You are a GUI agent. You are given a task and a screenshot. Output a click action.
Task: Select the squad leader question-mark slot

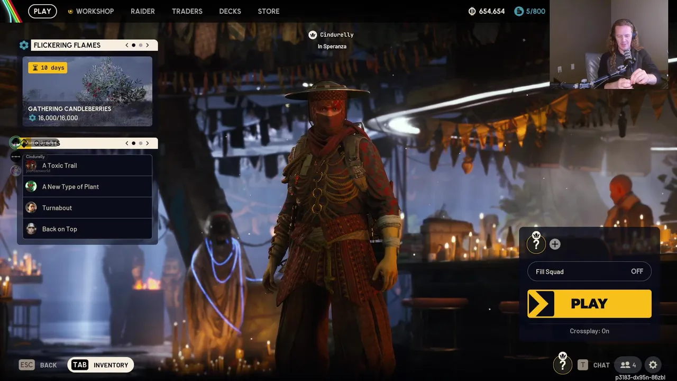pyautogui.click(x=536, y=243)
